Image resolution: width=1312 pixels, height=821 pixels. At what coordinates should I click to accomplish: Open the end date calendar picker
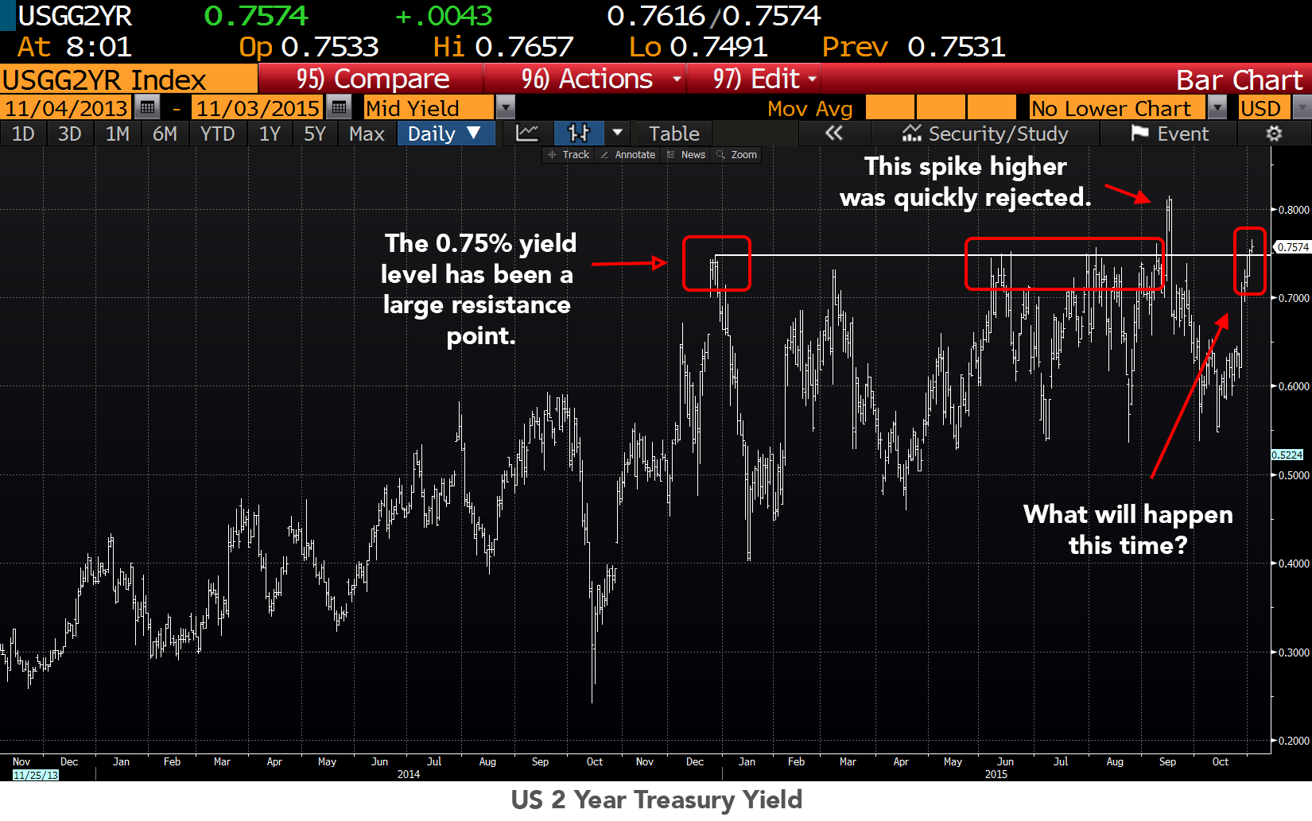pos(339,107)
